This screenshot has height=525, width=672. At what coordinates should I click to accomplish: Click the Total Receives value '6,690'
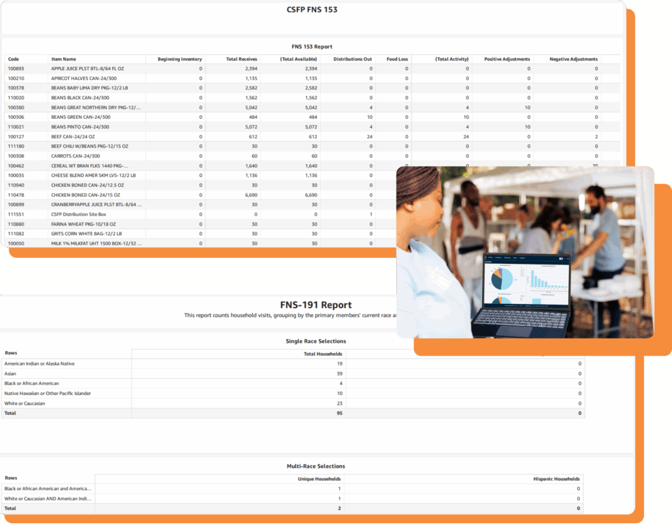point(251,195)
